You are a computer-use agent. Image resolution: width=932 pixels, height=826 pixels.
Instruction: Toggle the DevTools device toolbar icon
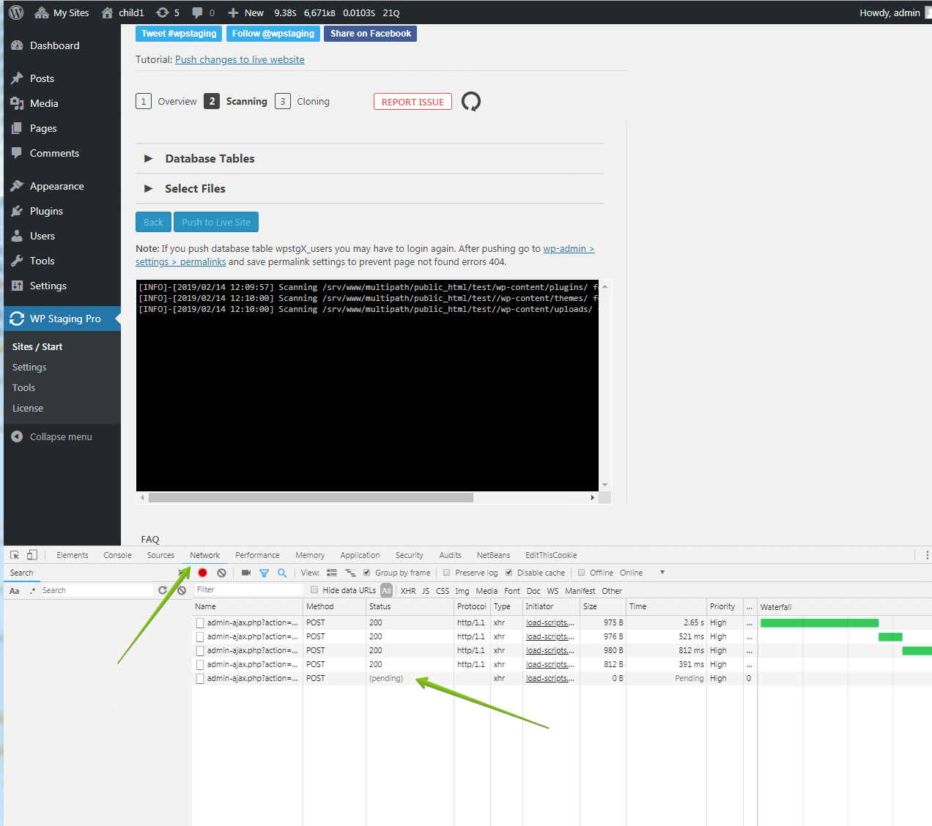point(32,555)
